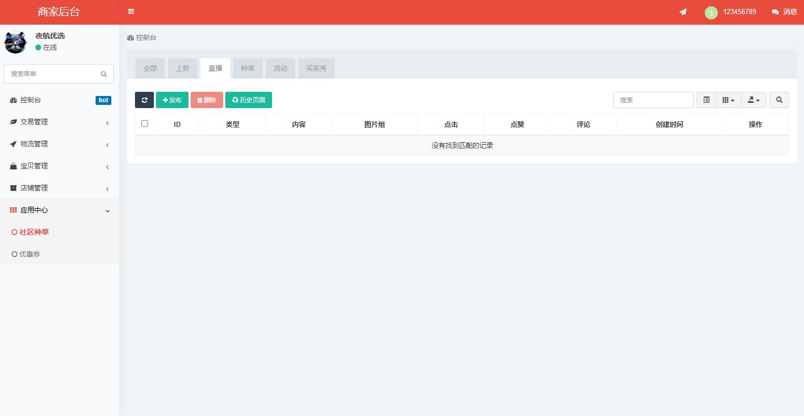Screen dimensions: 804x416
Task: Click the refresh button in table toolbar
Action: click(144, 100)
